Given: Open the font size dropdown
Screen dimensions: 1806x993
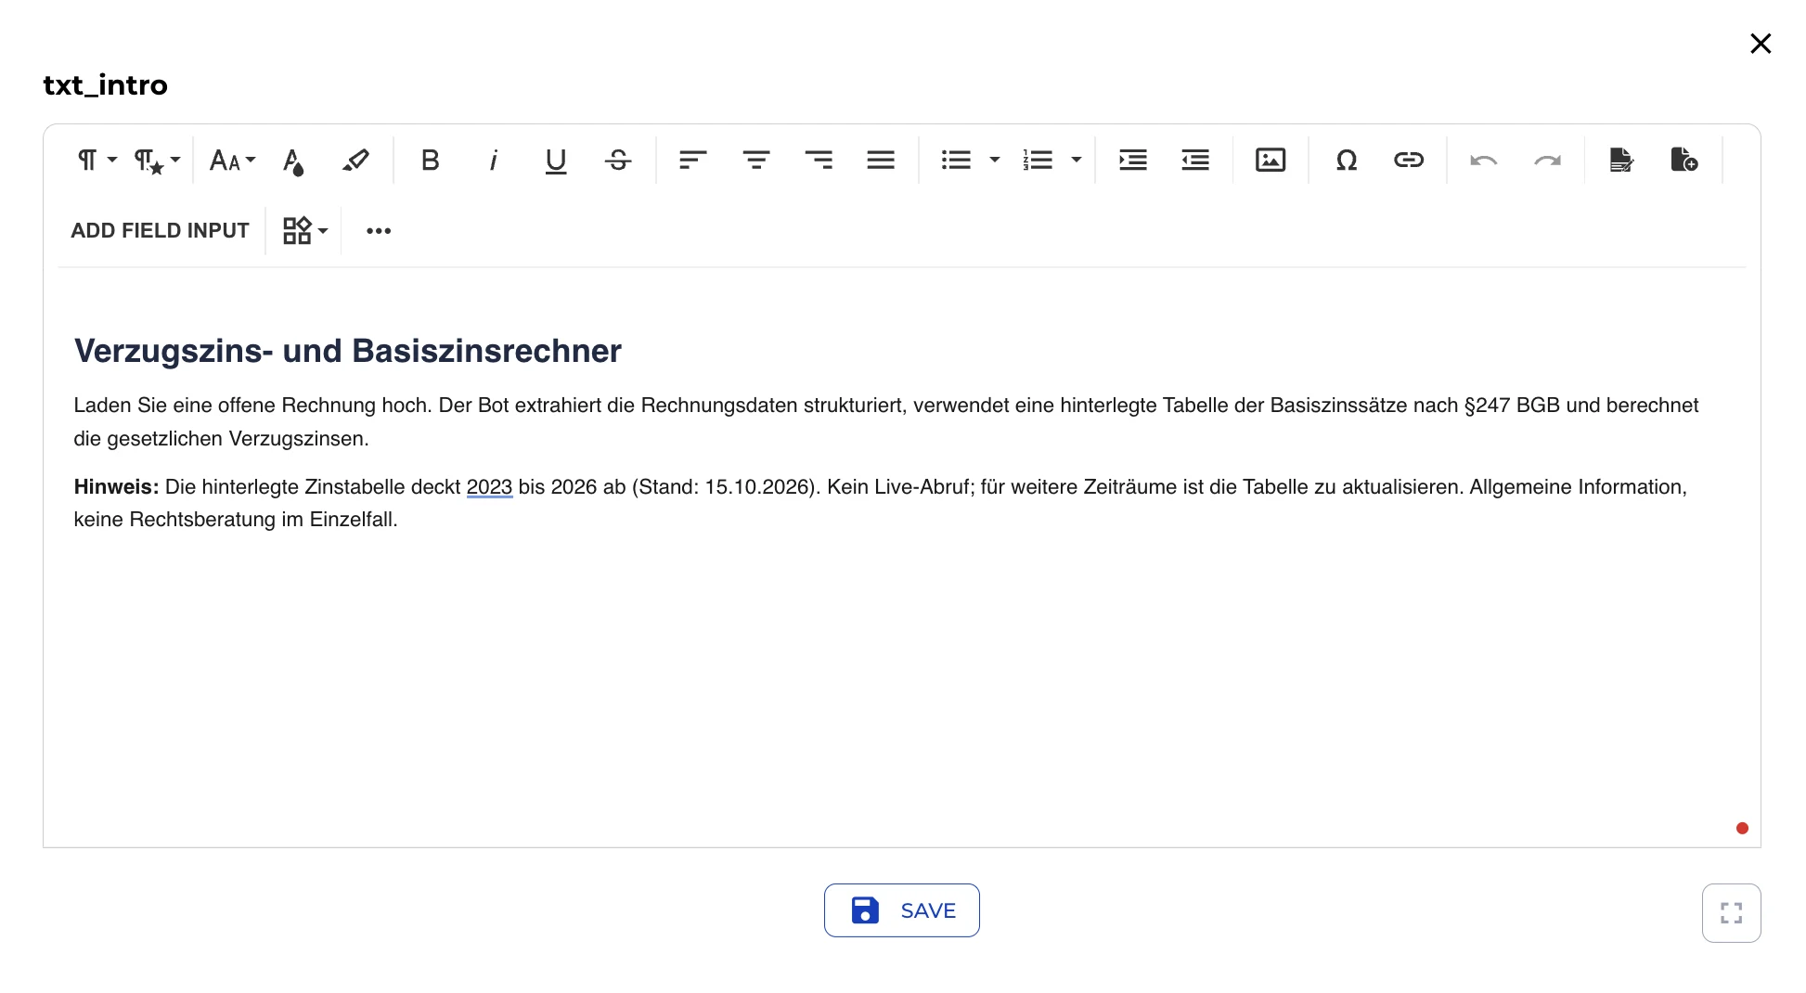Looking at the screenshot, I should (232, 161).
